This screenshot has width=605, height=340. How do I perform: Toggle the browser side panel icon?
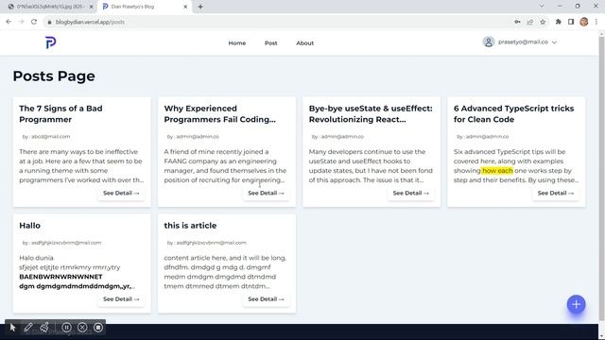point(571,22)
